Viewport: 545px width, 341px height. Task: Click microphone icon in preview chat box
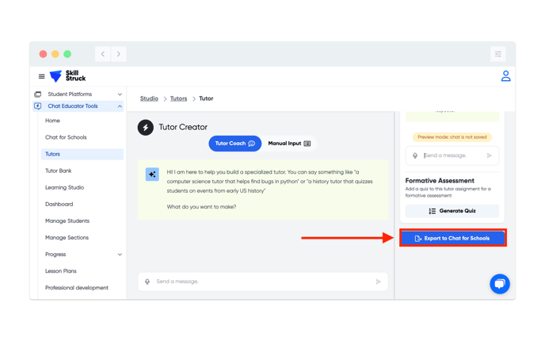click(x=415, y=155)
